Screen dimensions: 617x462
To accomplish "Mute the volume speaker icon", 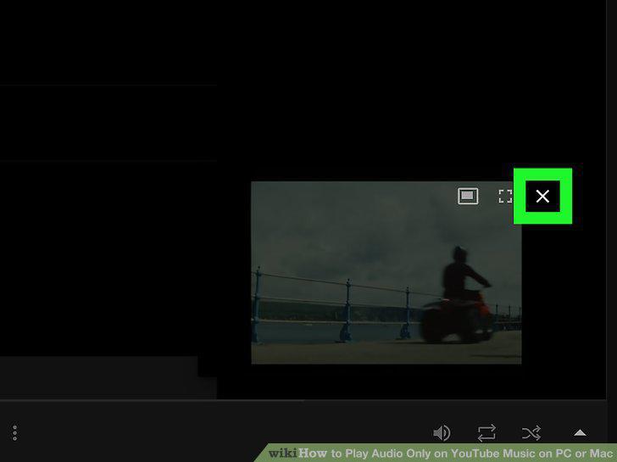I will point(442,433).
